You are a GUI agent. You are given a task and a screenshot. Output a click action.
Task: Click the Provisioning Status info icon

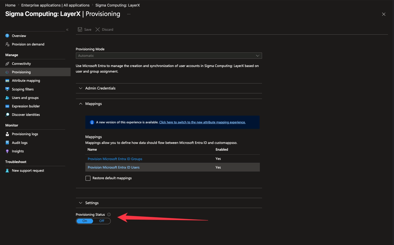click(x=109, y=214)
